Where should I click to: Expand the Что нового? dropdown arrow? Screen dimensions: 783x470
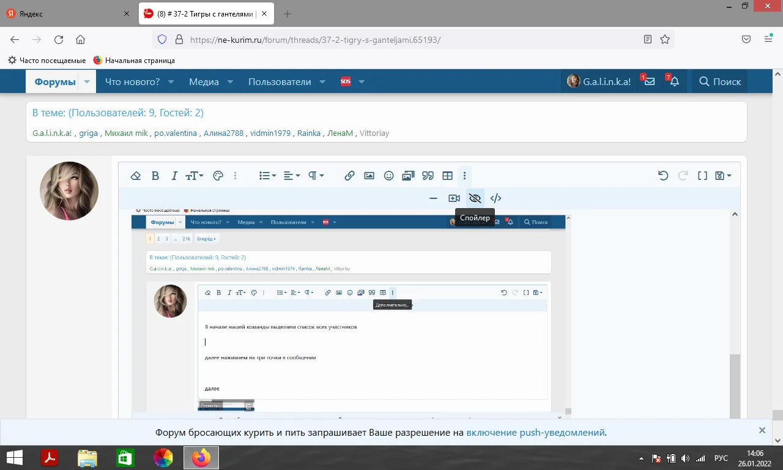click(171, 81)
